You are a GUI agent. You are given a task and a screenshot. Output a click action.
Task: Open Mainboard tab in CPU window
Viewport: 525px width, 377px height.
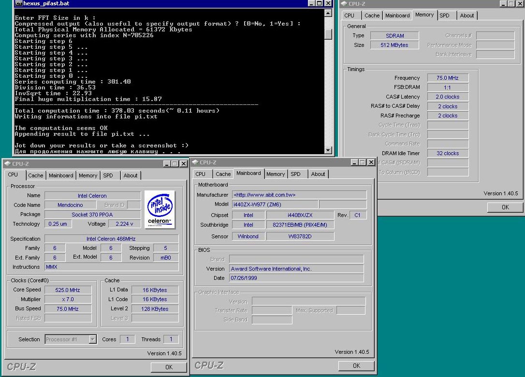[61, 175]
